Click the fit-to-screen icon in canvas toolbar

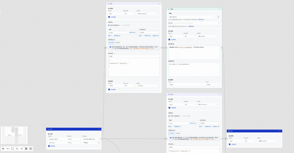tap(12, 149)
